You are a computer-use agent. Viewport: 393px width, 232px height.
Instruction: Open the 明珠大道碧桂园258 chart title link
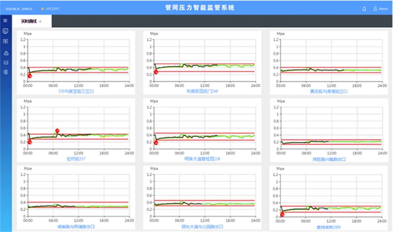click(202, 159)
